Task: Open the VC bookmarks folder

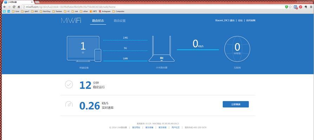Action: coord(67,11)
